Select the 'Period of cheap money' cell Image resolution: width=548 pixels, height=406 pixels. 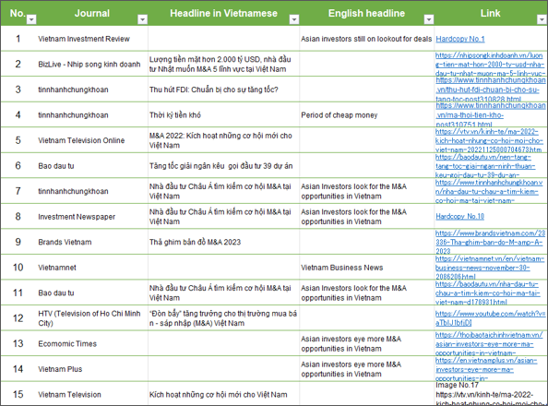click(x=366, y=115)
